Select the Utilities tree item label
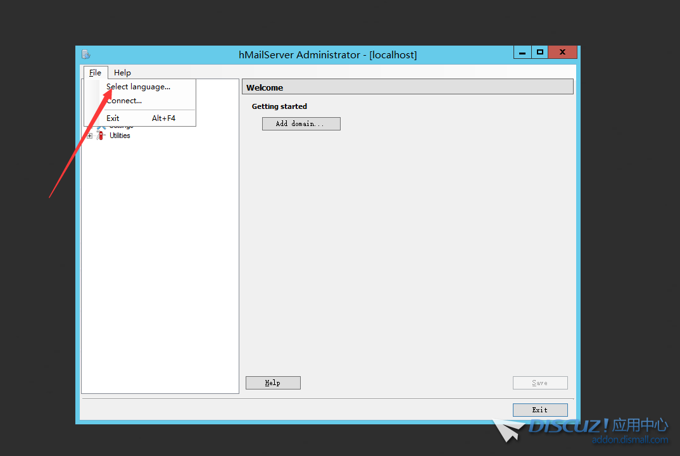Screen dimensions: 680x456 120,136
